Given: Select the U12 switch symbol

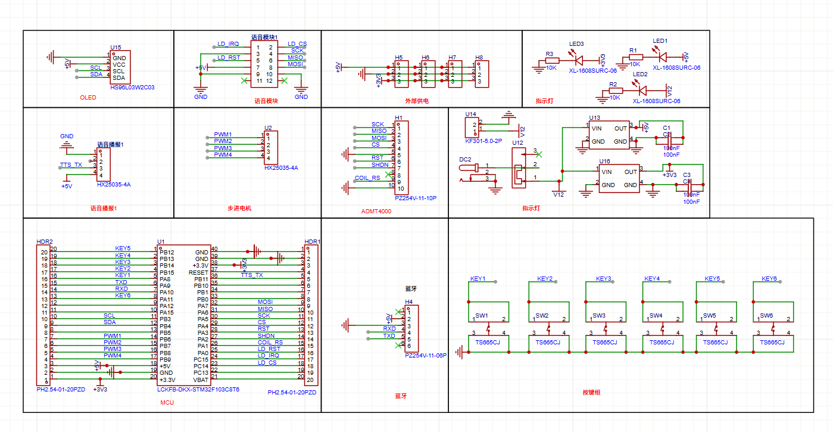Looking at the screenshot, I should 519,168.
